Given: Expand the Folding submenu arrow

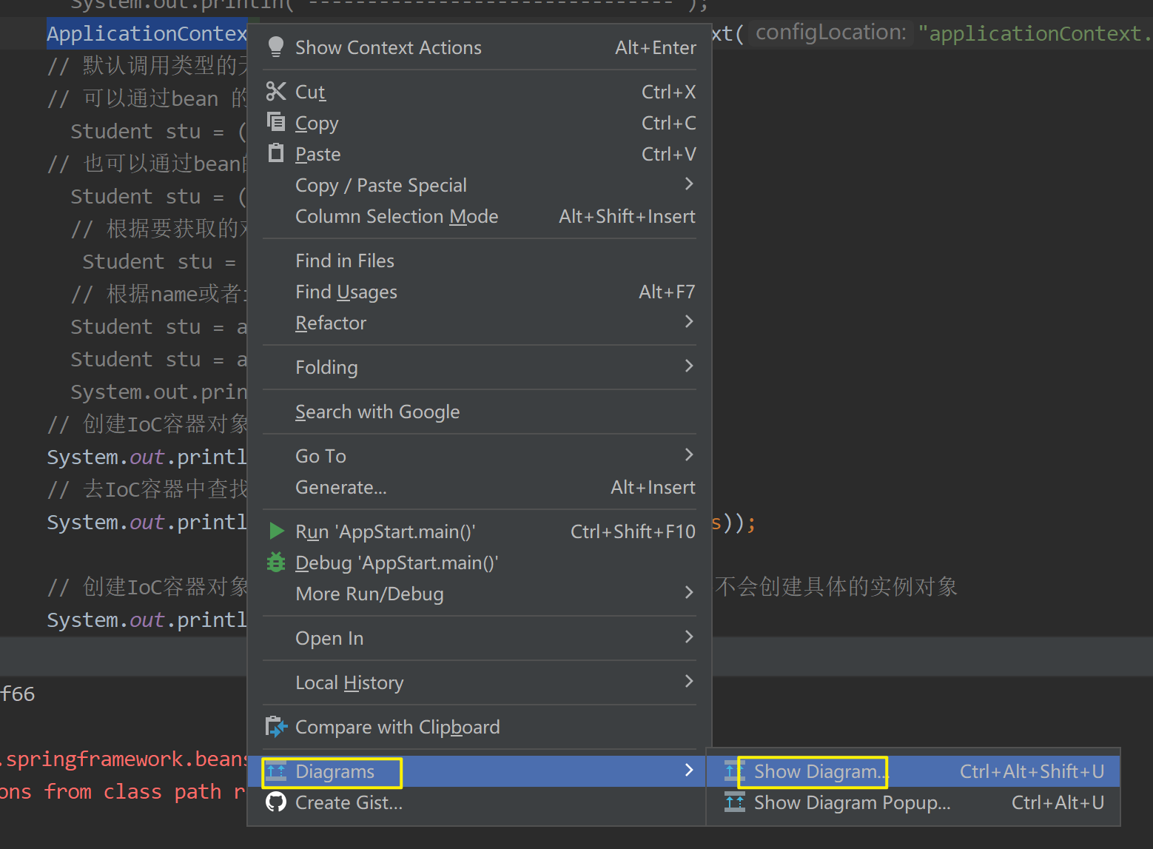Looking at the screenshot, I should point(689,366).
